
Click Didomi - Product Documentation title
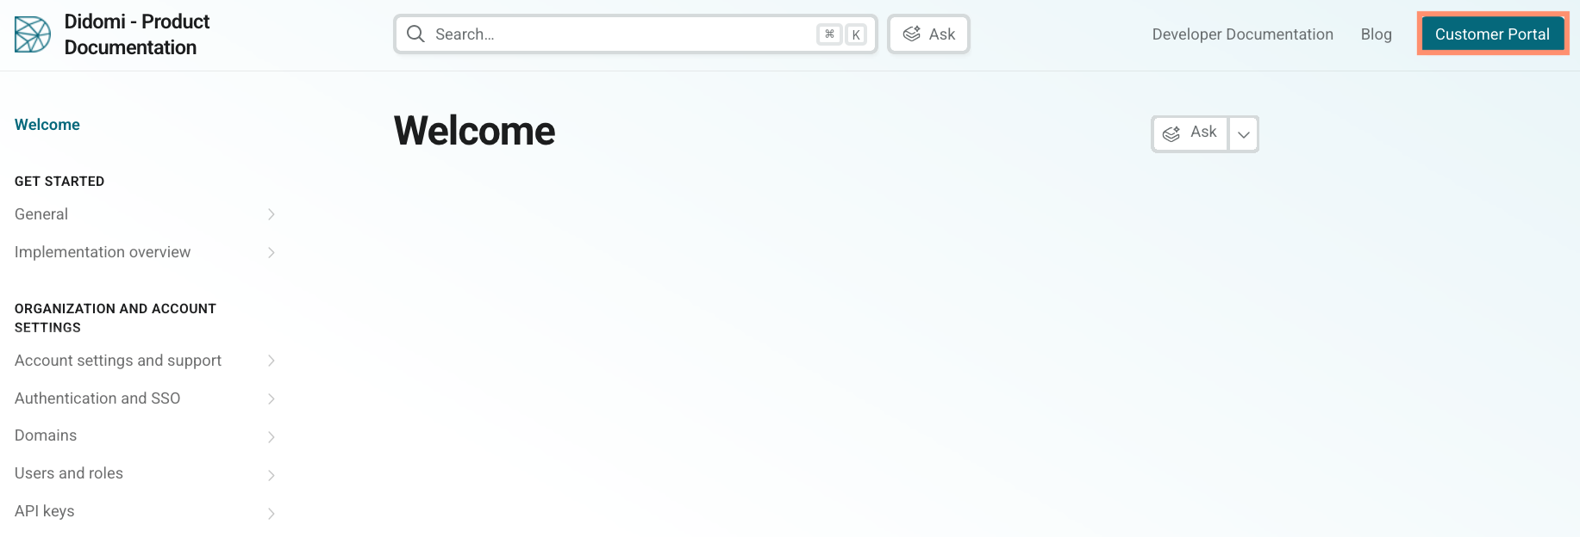(137, 34)
